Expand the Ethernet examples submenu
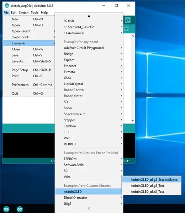This screenshot has height=213, width=185. pos(89,66)
